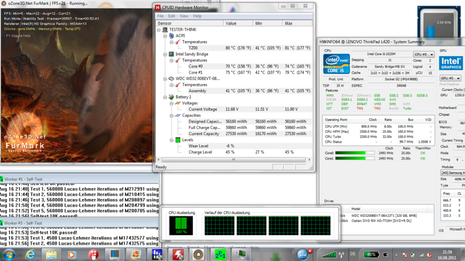Viewport: 465px width, 261px height.
Task: Select the Battery 1 icon
Action: coord(171,97)
